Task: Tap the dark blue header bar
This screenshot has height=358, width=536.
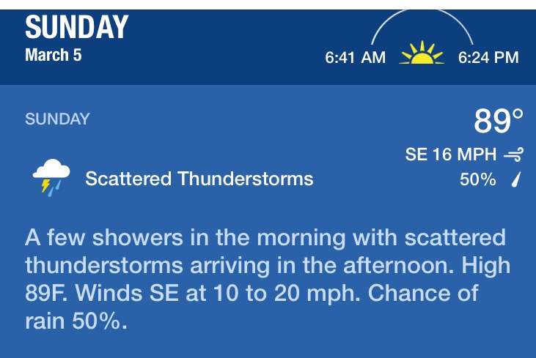Action: [x=220, y=44]
